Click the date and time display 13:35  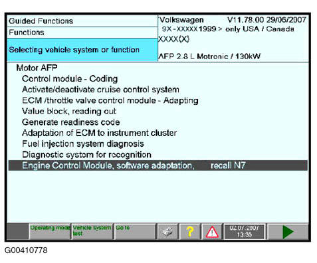[x=244, y=232]
